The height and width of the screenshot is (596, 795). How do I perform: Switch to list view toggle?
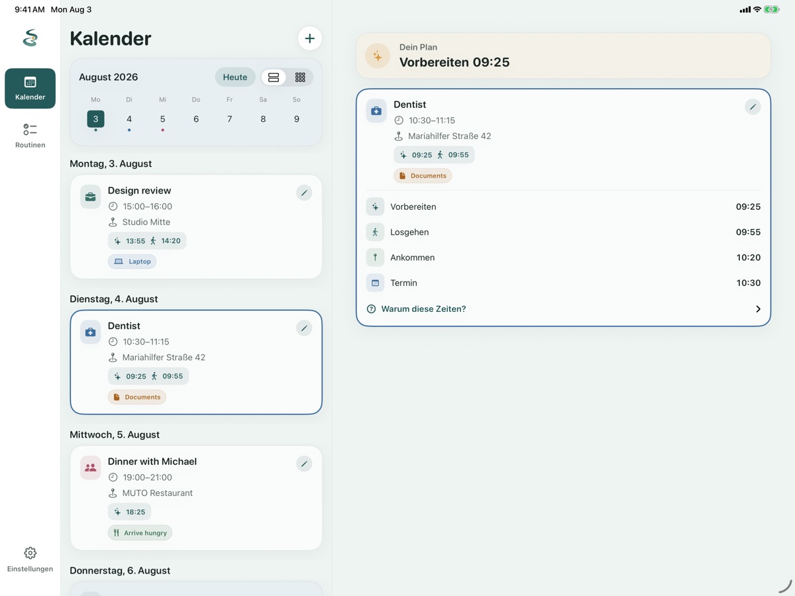[x=274, y=77]
